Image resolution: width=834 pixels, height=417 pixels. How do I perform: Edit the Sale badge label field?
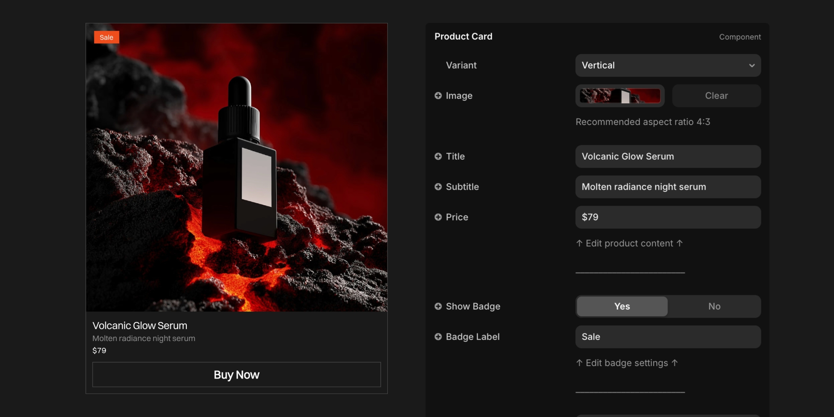(x=667, y=337)
